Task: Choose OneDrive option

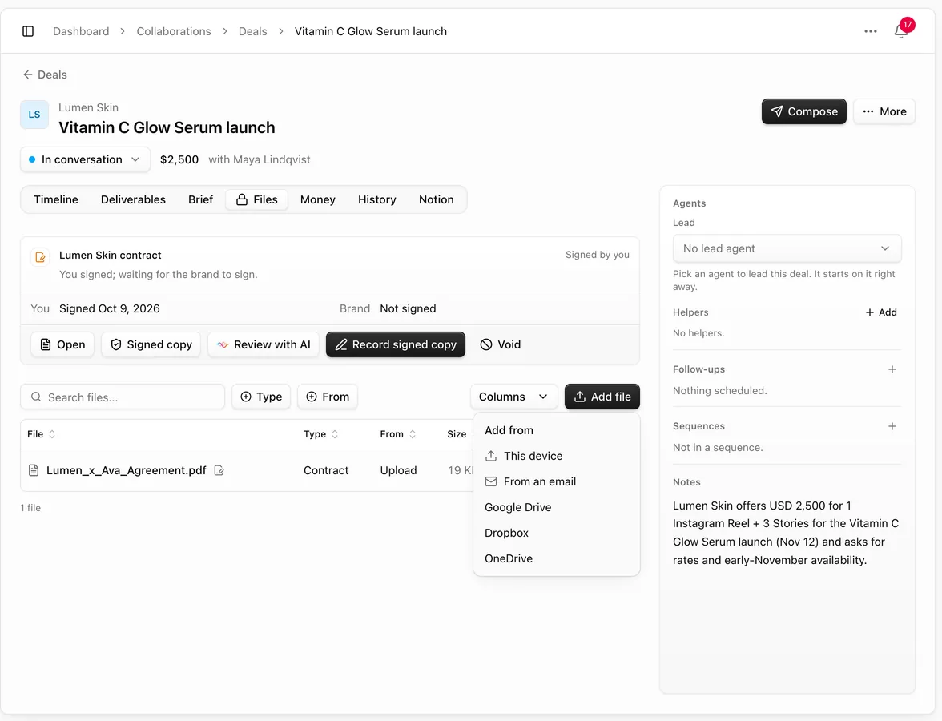Action: [x=556, y=558]
